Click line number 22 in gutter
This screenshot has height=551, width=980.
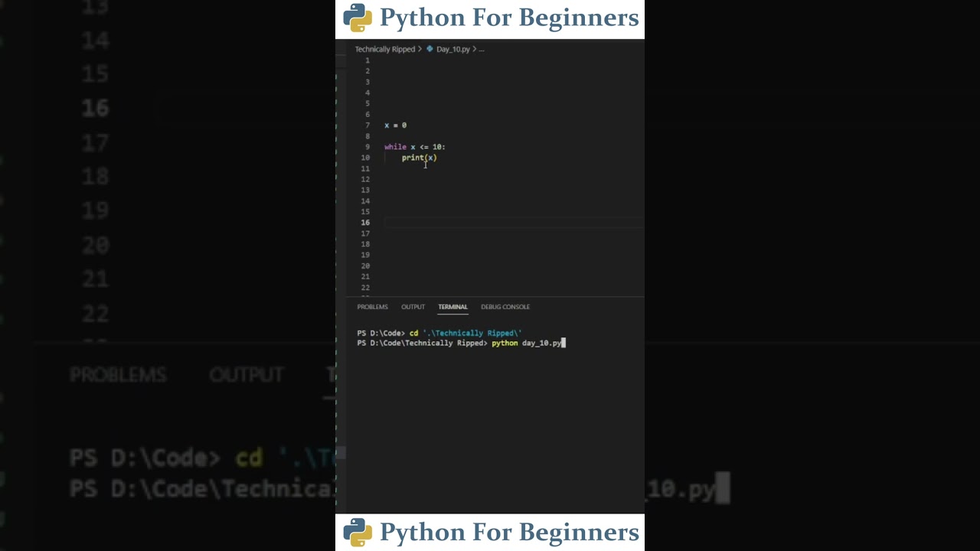click(x=365, y=288)
